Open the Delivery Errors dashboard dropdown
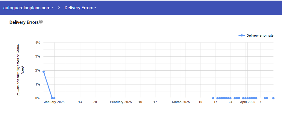The height and width of the screenshot is (115, 282). pyautogui.click(x=80, y=8)
